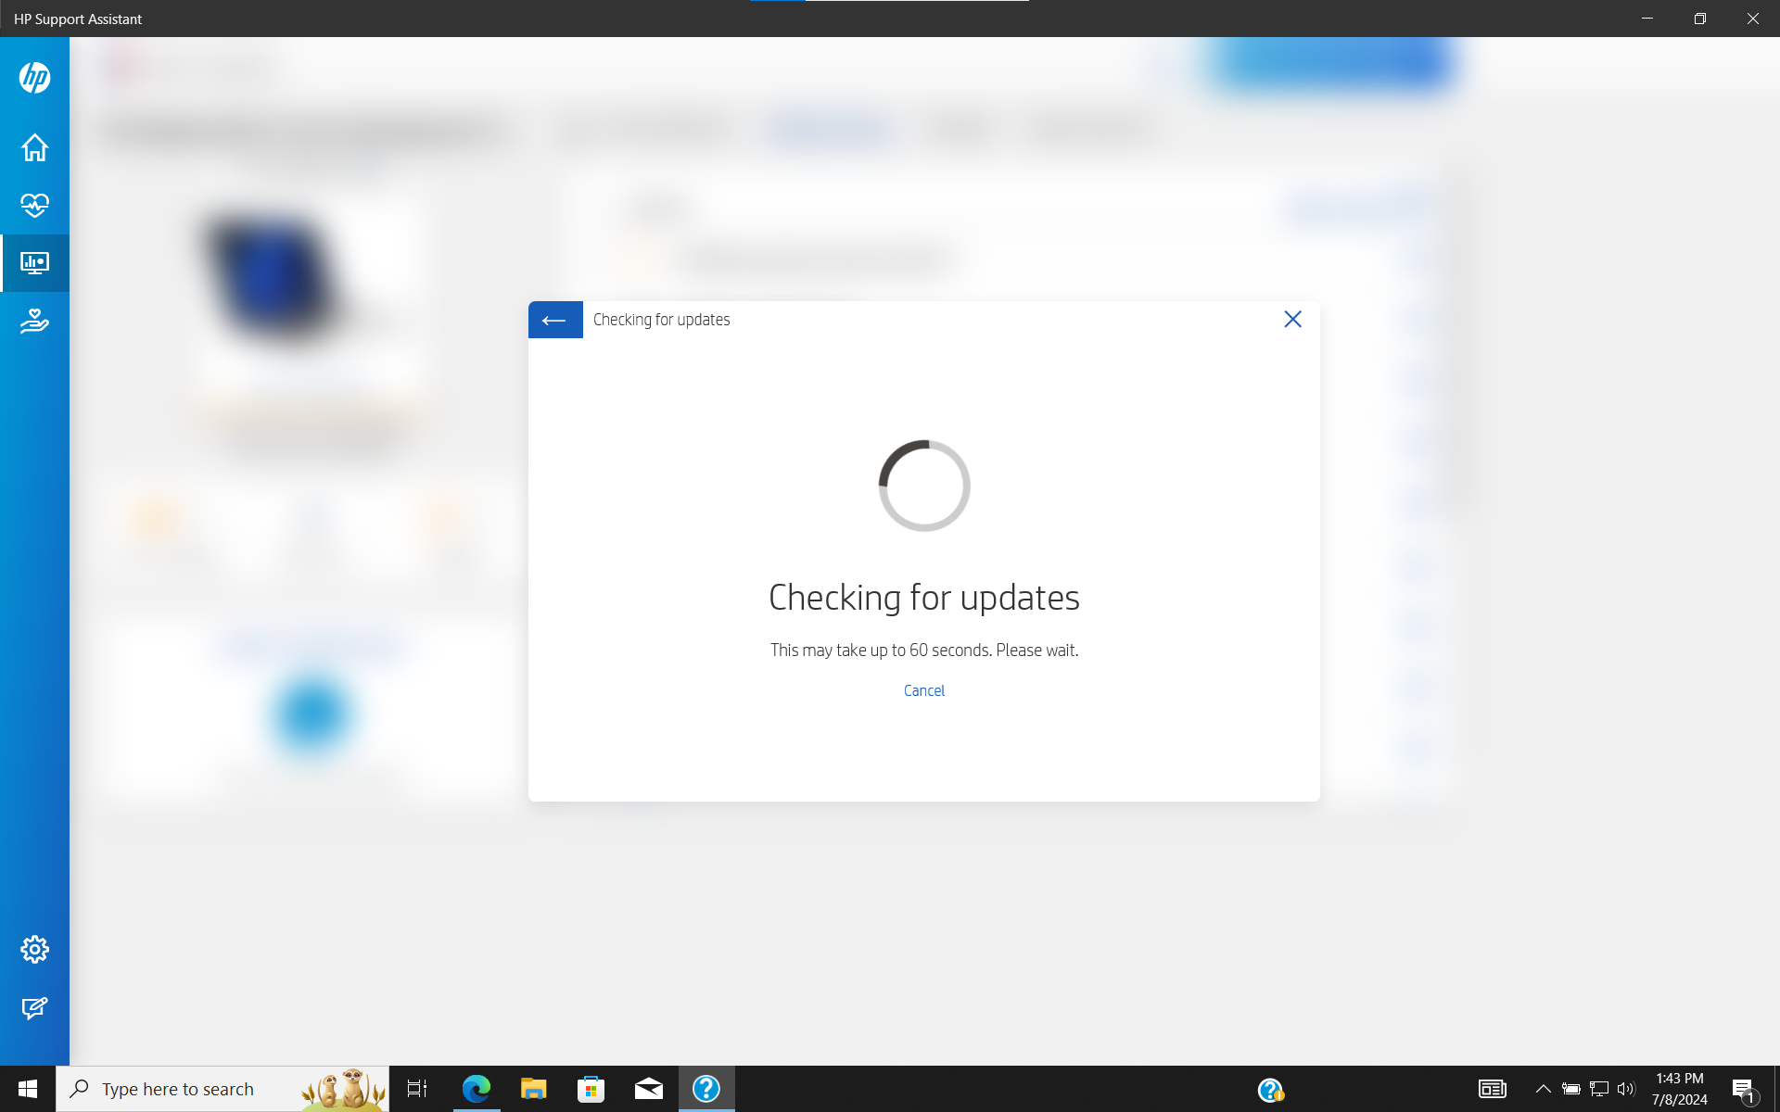Open the Mail app from taskbar
Viewport: 1780px width, 1112px height.
648,1089
